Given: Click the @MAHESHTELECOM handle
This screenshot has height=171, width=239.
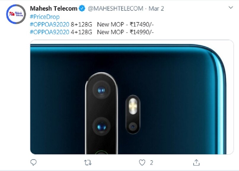Looking at the screenshot, I should pos(116,9).
